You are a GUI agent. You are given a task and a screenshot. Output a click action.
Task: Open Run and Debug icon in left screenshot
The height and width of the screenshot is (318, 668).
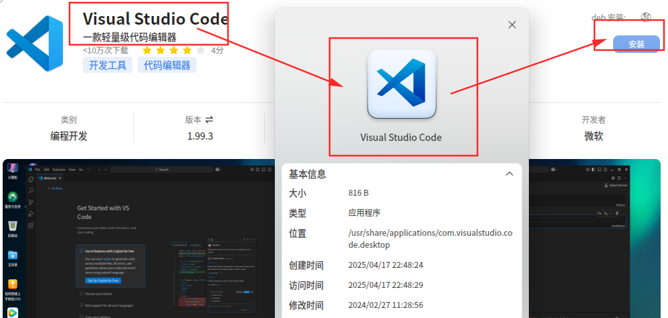click(x=31, y=214)
